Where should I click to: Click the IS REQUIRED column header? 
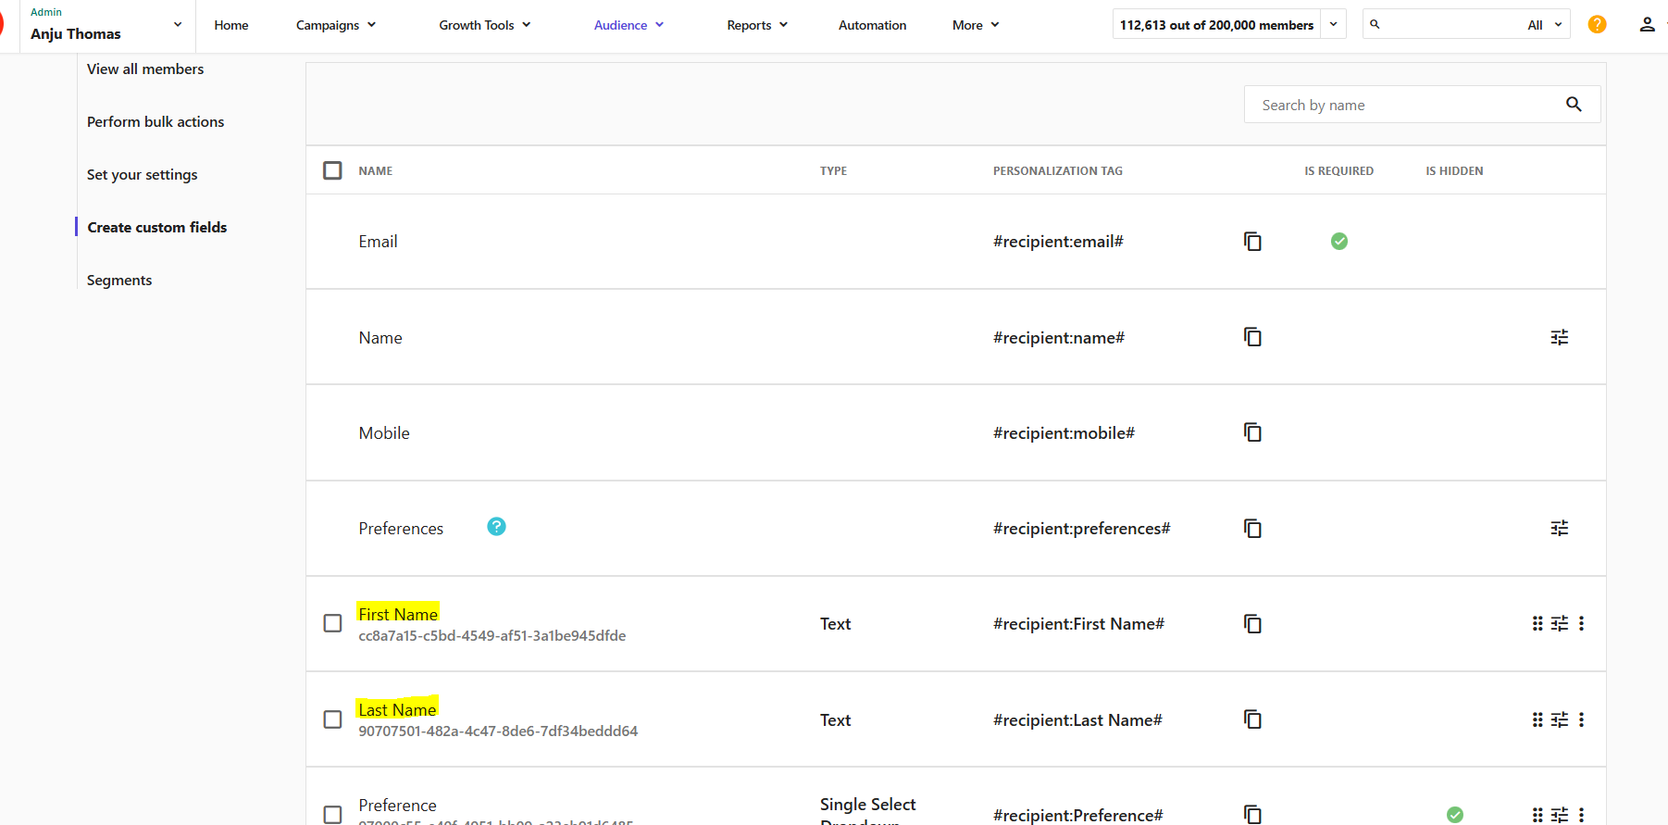(x=1339, y=170)
